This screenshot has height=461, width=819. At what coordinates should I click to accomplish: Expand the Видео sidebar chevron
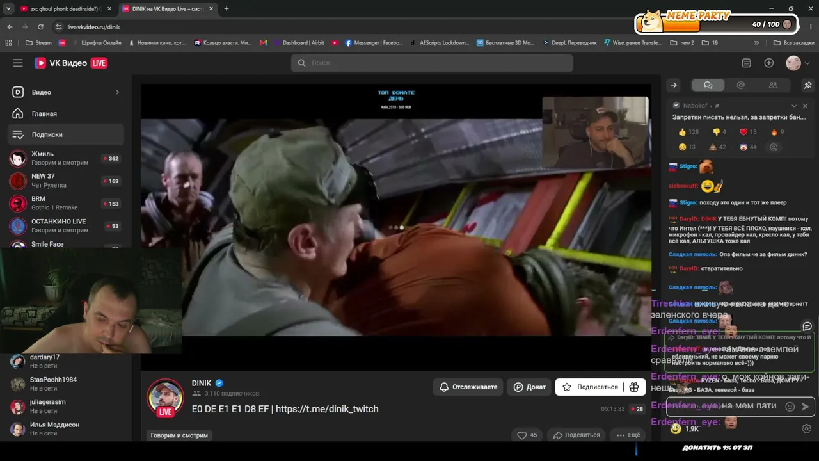pyautogui.click(x=117, y=92)
